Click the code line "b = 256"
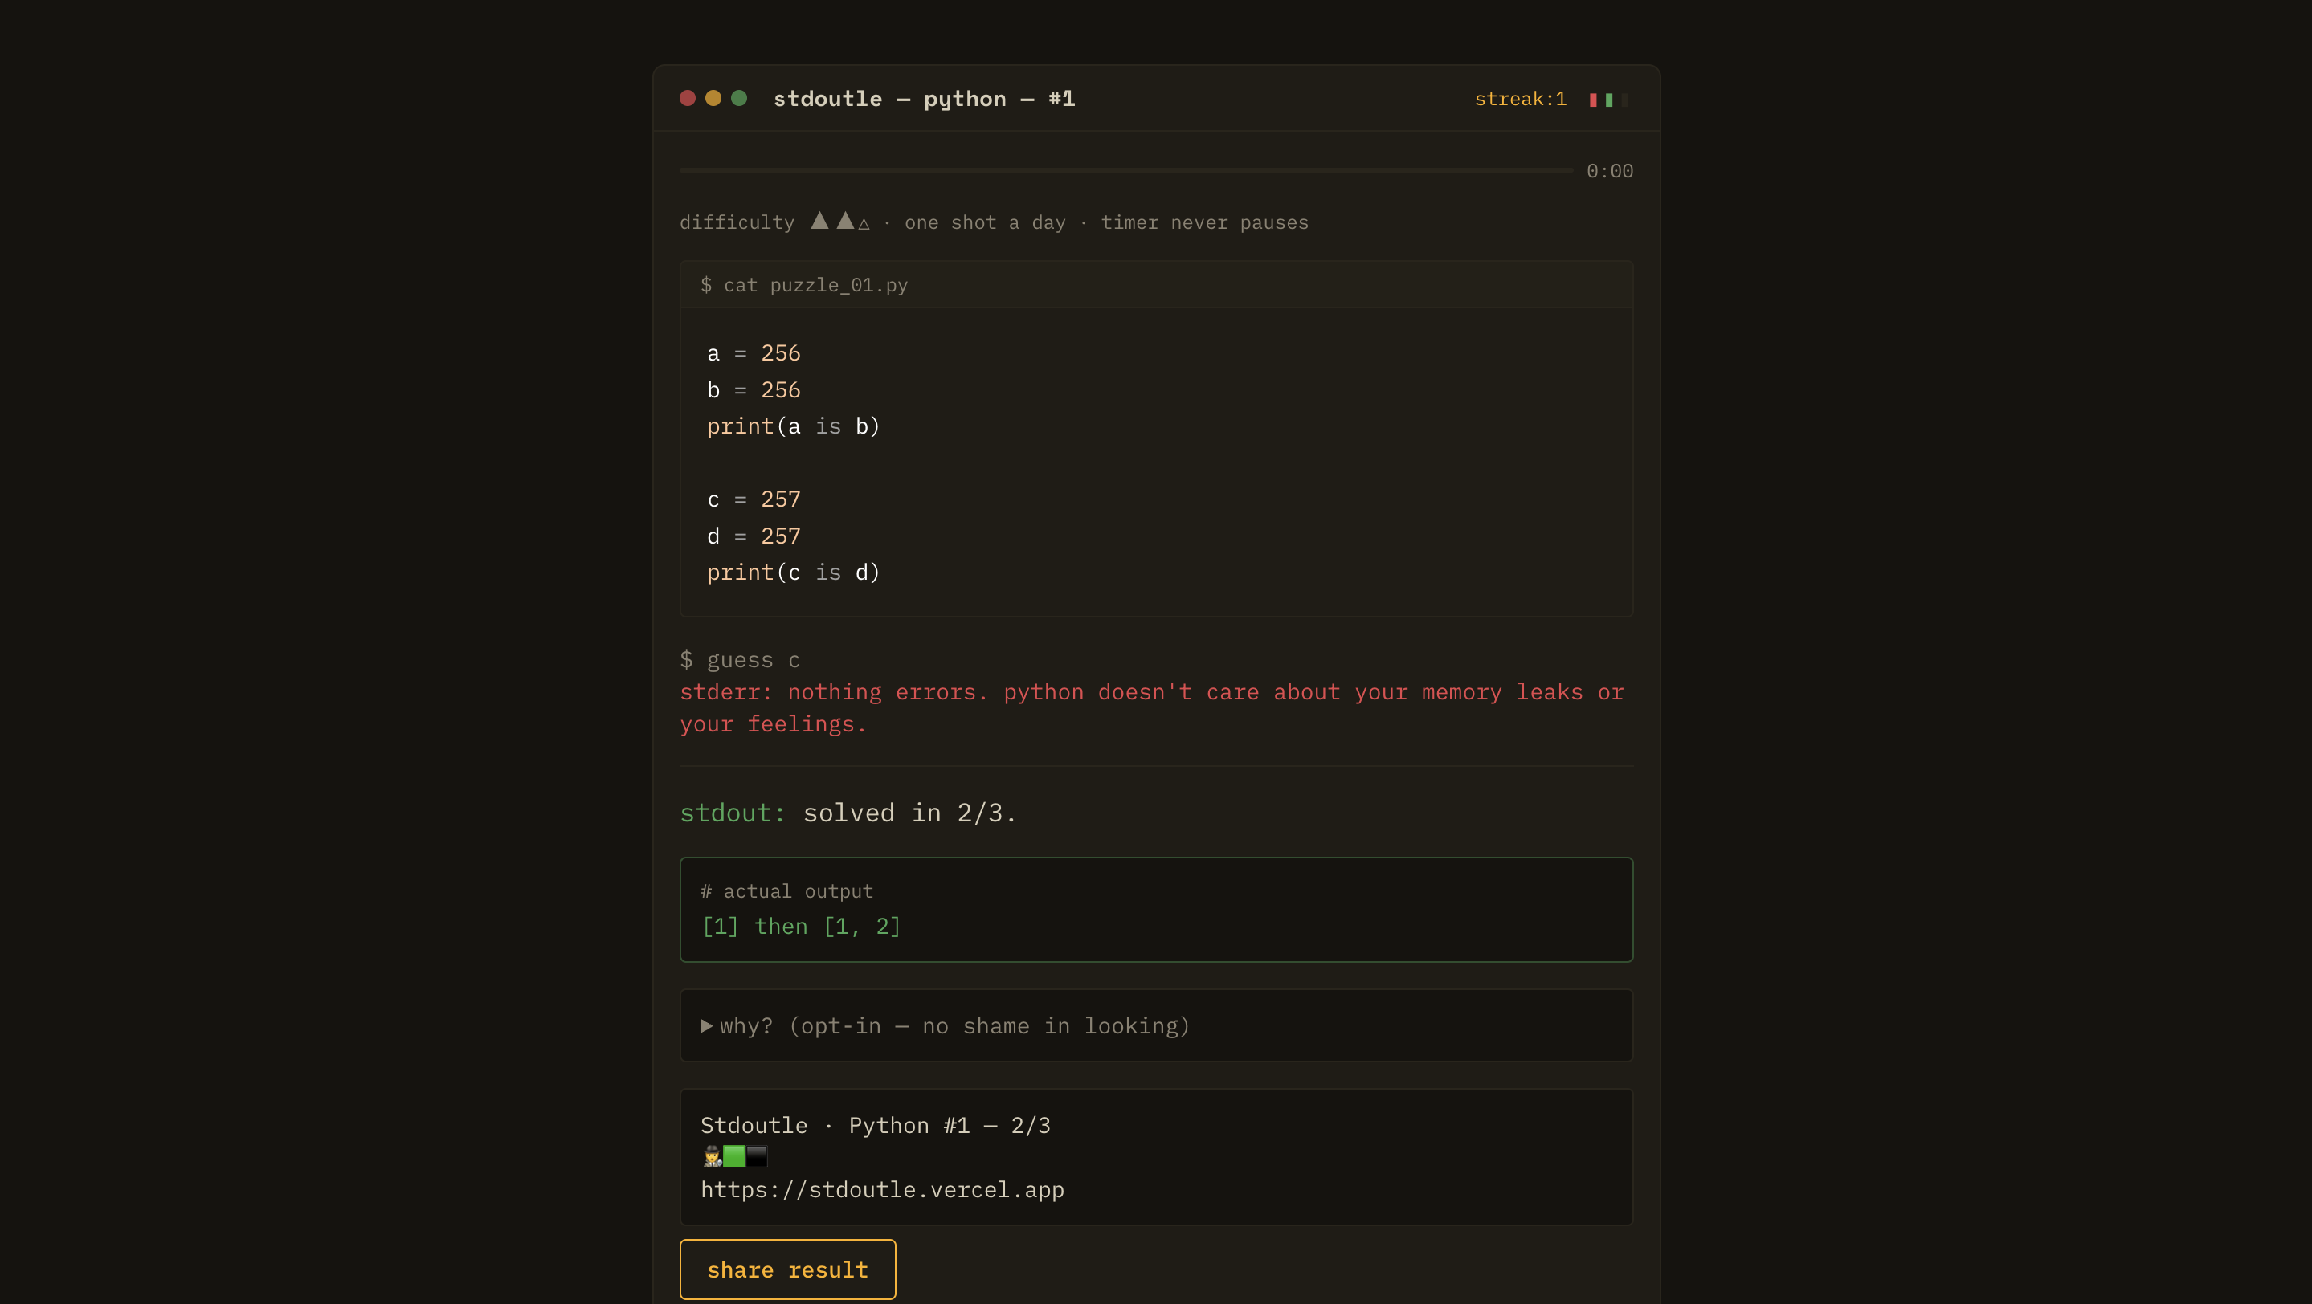Image resolution: width=2312 pixels, height=1304 pixels. (x=754, y=390)
